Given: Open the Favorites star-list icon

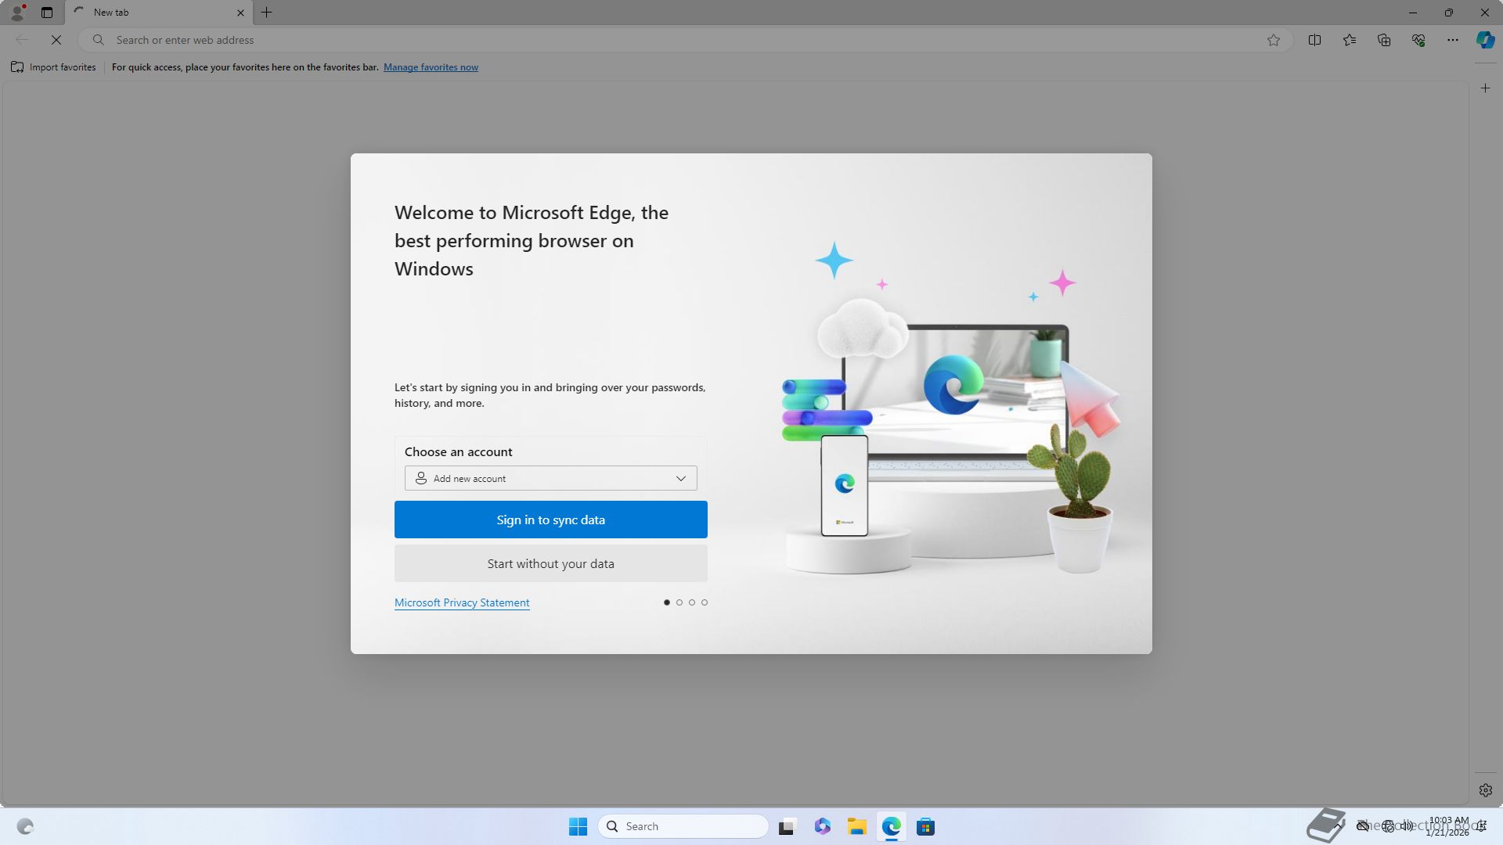Looking at the screenshot, I should (x=1349, y=40).
